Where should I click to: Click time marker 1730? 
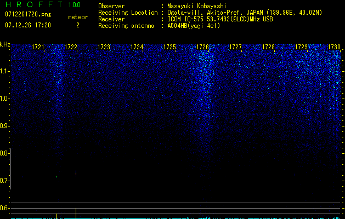[x=334, y=47]
